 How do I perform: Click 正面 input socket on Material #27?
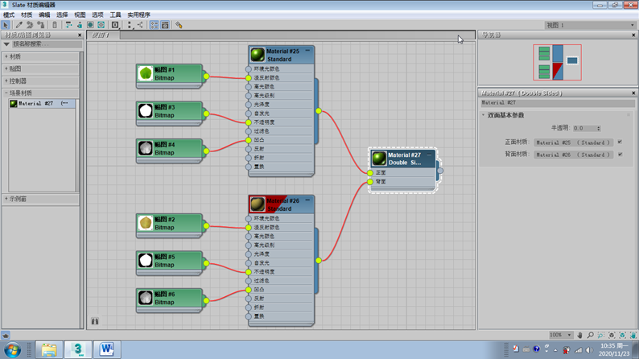click(370, 173)
